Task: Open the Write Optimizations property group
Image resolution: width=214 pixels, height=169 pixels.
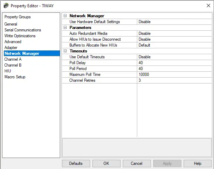Action: 20,36
